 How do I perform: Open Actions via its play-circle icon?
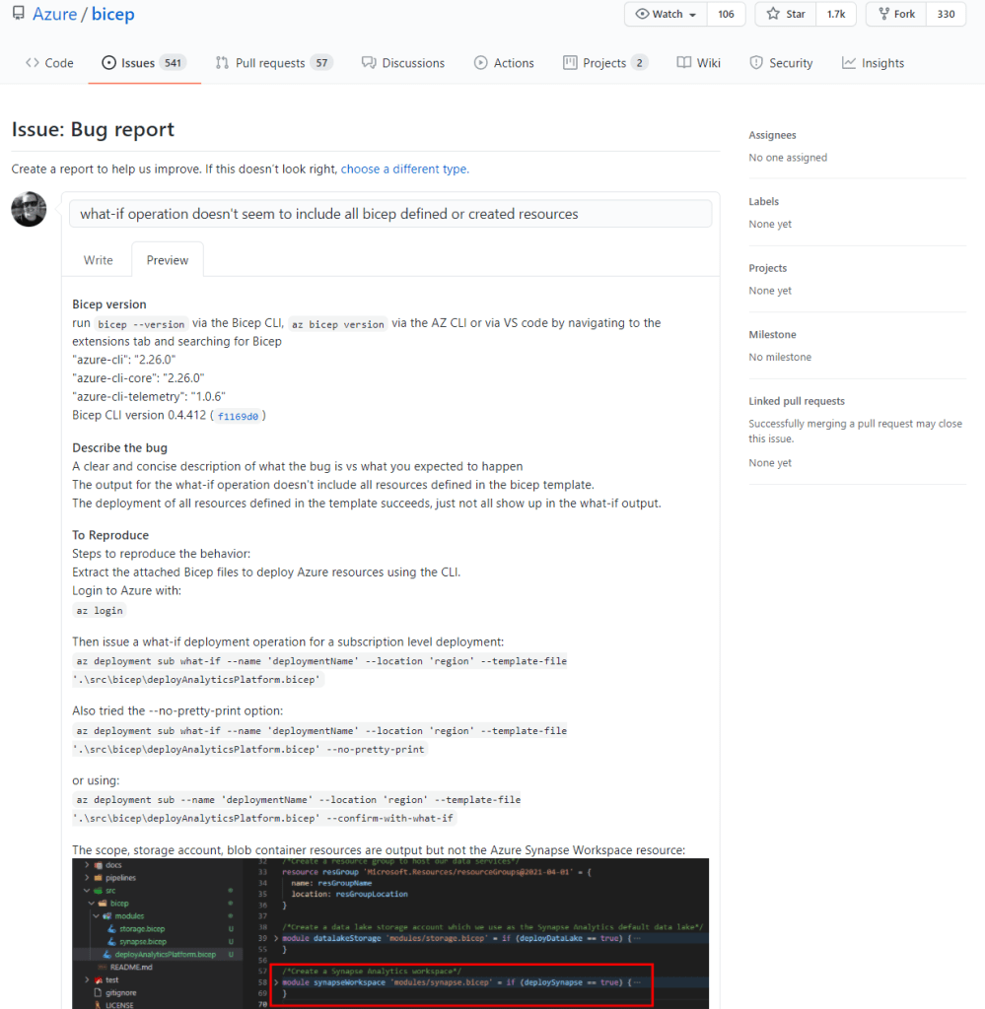coord(482,62)
